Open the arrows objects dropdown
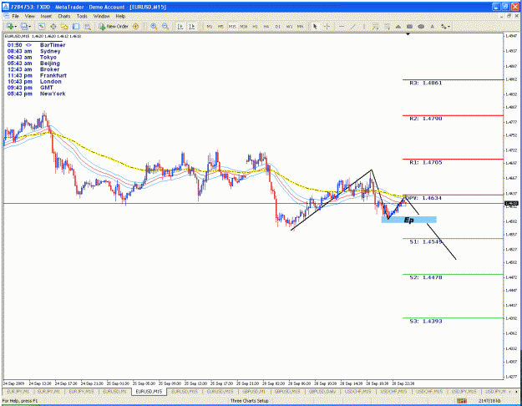Viewport: 522px width, 406px height. click(x=445, y=26)
